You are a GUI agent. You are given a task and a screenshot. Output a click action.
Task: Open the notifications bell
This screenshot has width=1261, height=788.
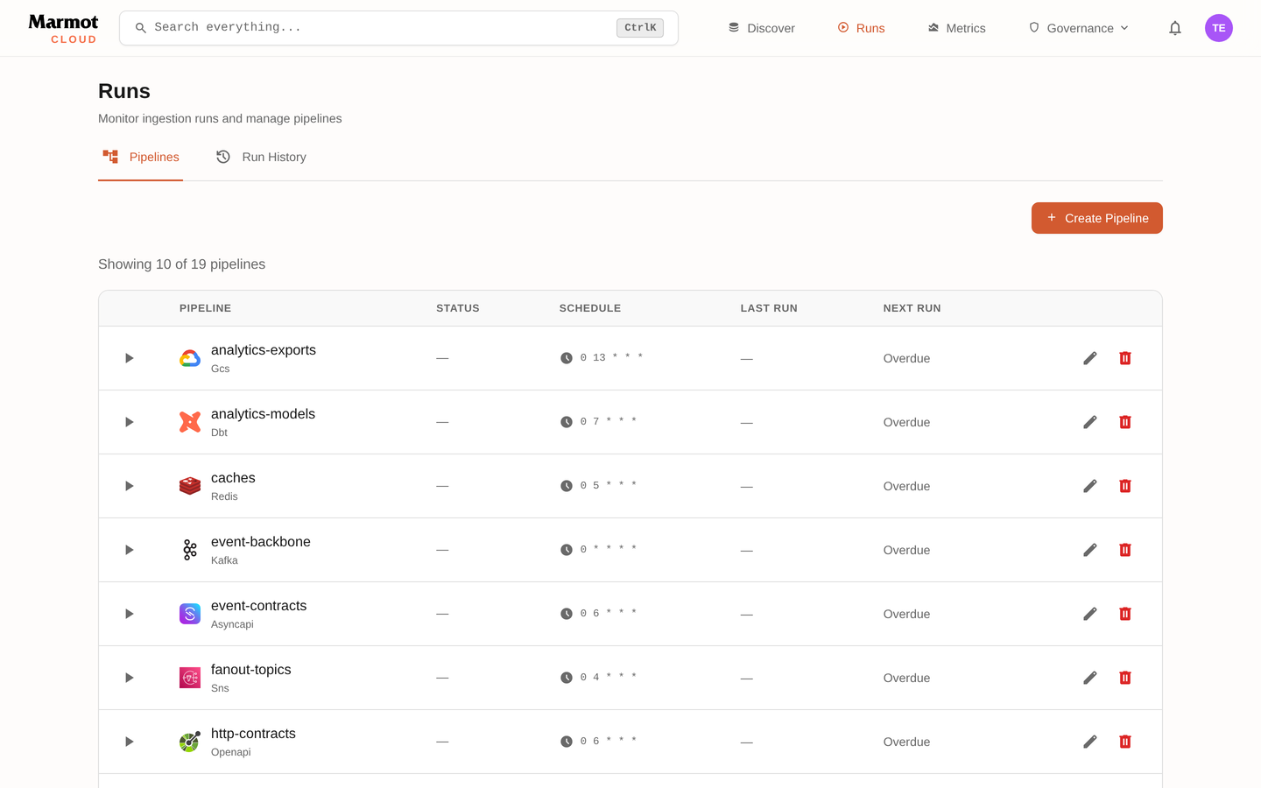(x=1175, y=28)
